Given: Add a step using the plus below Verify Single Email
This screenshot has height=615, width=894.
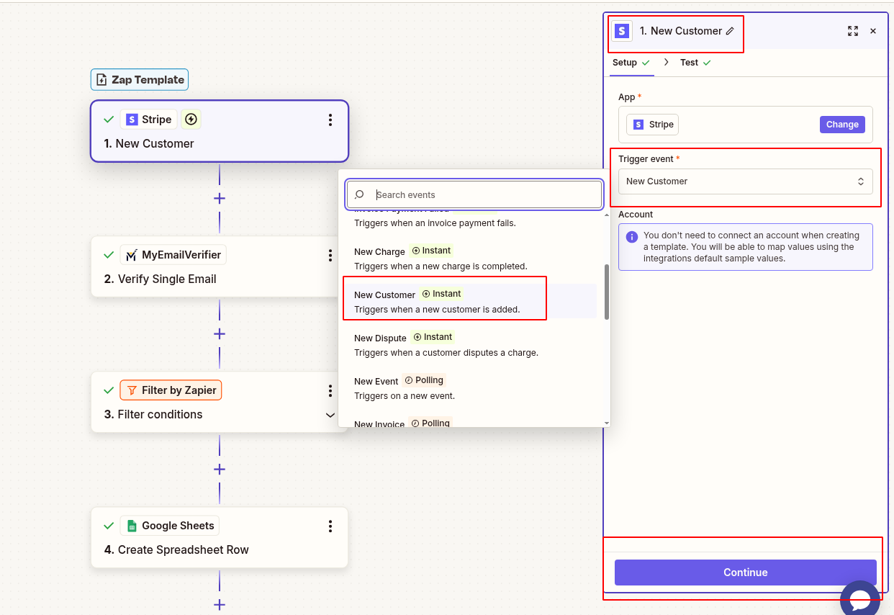Looking at the screenshot, I should (x=220, y=333).
